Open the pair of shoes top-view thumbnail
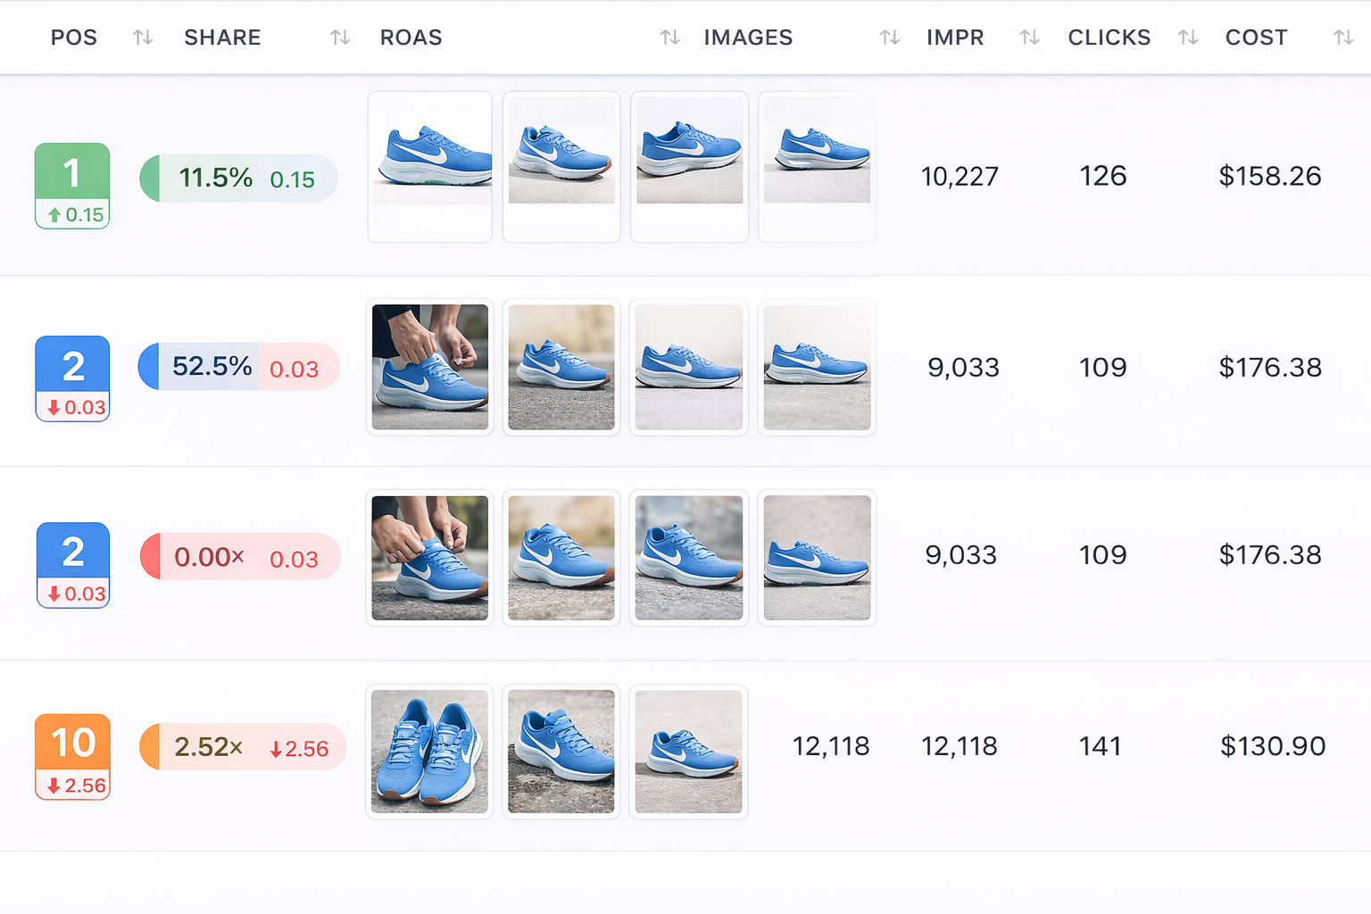The image size is (1371, 914). point(430,751)
